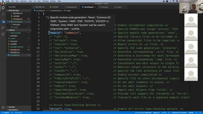Open the Extensions view

click(x=3, y=34)
